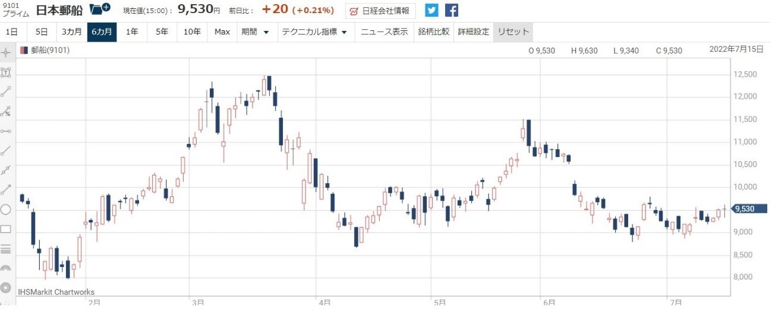Share chart on Twitter

tap(431, 11)
